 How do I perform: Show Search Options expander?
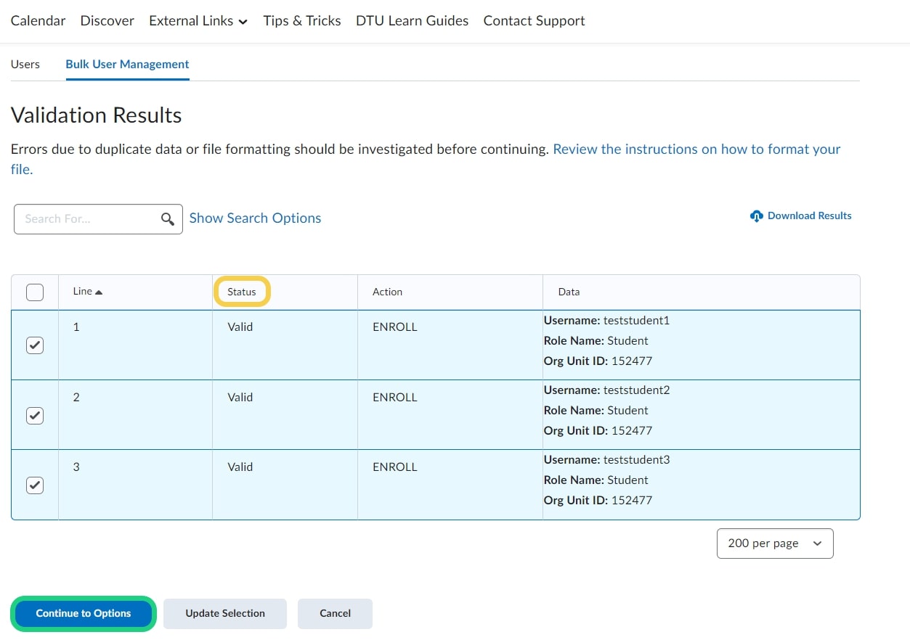point(255,218)
